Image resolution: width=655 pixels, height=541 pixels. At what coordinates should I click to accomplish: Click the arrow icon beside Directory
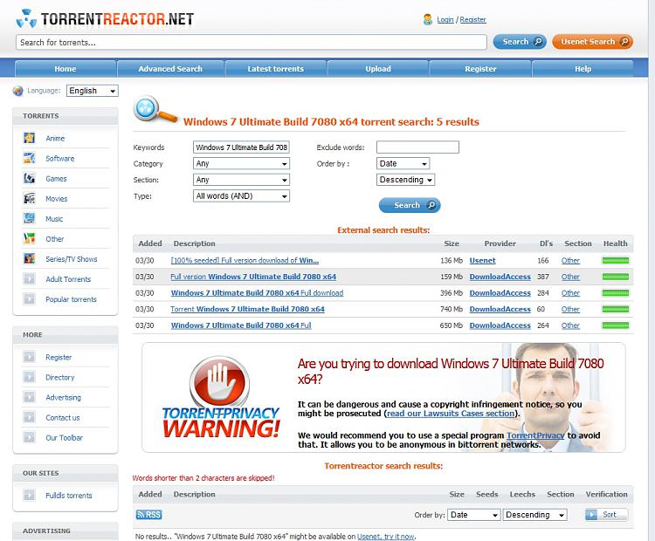pyautogui.click(x=29, y=377)
